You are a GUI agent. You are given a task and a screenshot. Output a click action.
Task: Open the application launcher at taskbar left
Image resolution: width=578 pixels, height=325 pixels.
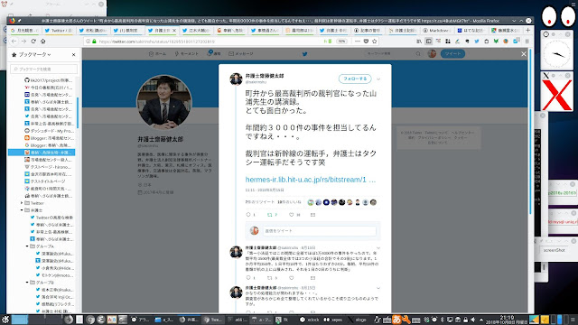click(x=5, y=320)
